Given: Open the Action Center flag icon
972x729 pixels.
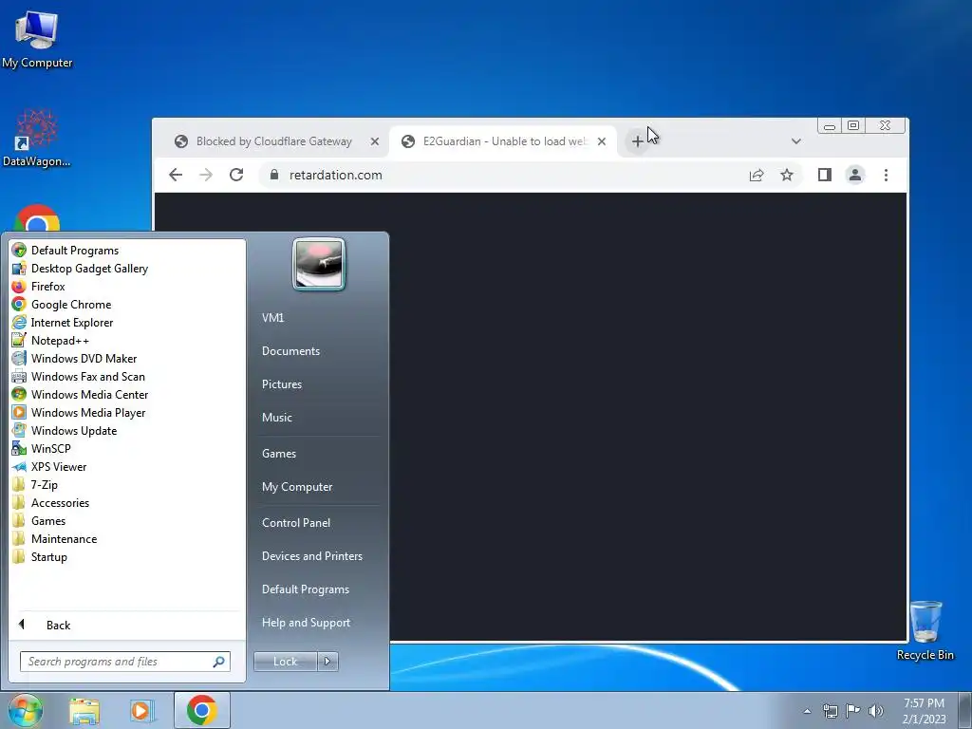Looking at the screenshot, I should [853, 711].
